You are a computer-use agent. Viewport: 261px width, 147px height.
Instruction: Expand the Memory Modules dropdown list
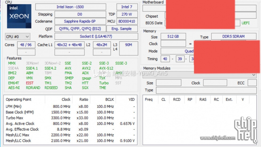(199, 75)
